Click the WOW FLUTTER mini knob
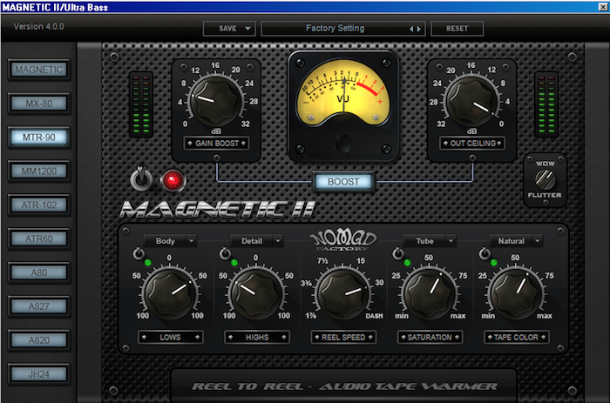The width and height of the screenshot is (610, 403). 545,179
